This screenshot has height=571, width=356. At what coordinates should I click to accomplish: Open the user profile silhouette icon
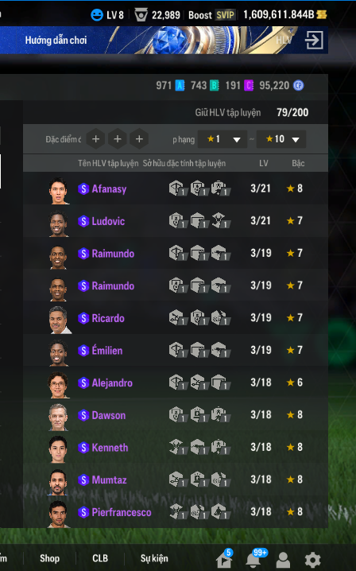[283, 560]
